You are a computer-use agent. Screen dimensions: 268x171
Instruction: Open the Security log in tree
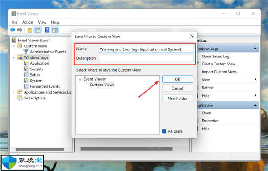pos(37,69)
